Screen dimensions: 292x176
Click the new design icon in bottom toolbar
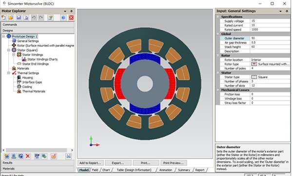[x=7, y=156]
